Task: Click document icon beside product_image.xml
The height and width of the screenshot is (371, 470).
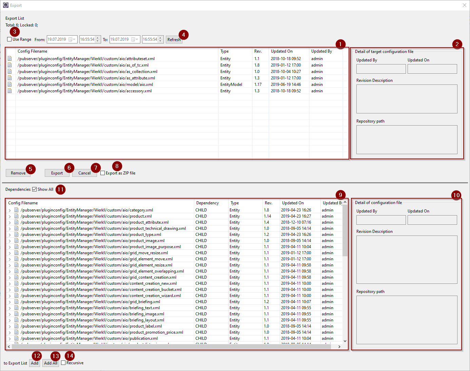Action: [x=16, y=241]
